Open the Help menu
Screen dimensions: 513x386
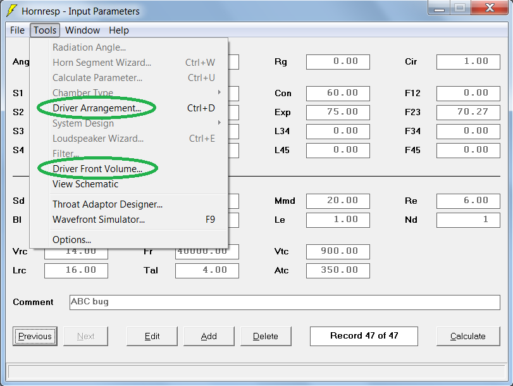[x=119, y=30]
